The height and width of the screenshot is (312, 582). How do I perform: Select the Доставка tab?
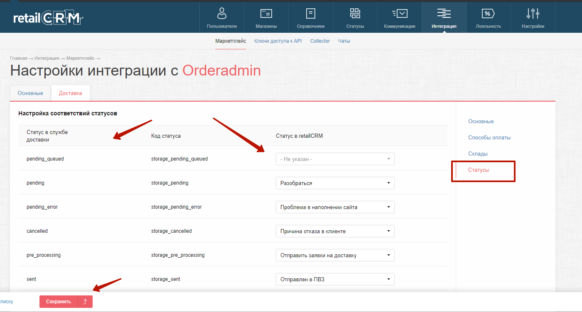(70, 93)
